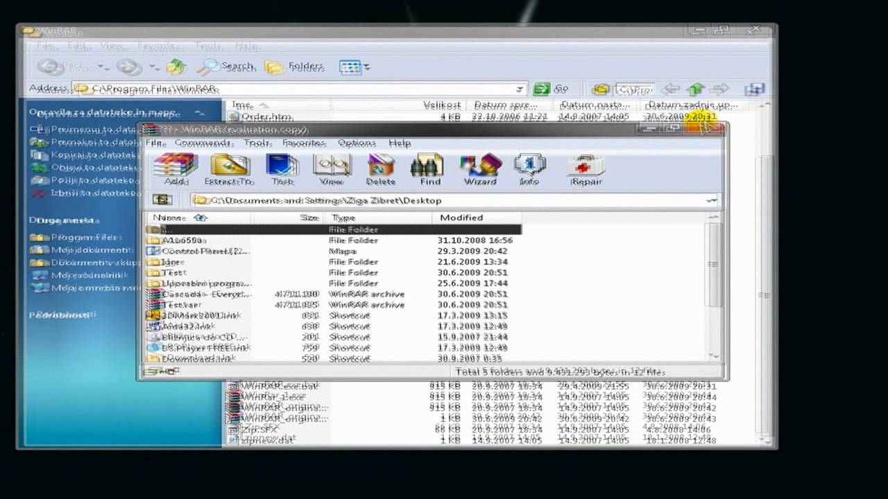Click the Explorer window vertical scrollbar

[764, 274]
